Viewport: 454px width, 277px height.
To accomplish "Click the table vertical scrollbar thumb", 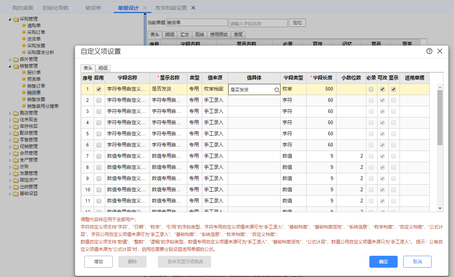I will (x=440, y=117).
